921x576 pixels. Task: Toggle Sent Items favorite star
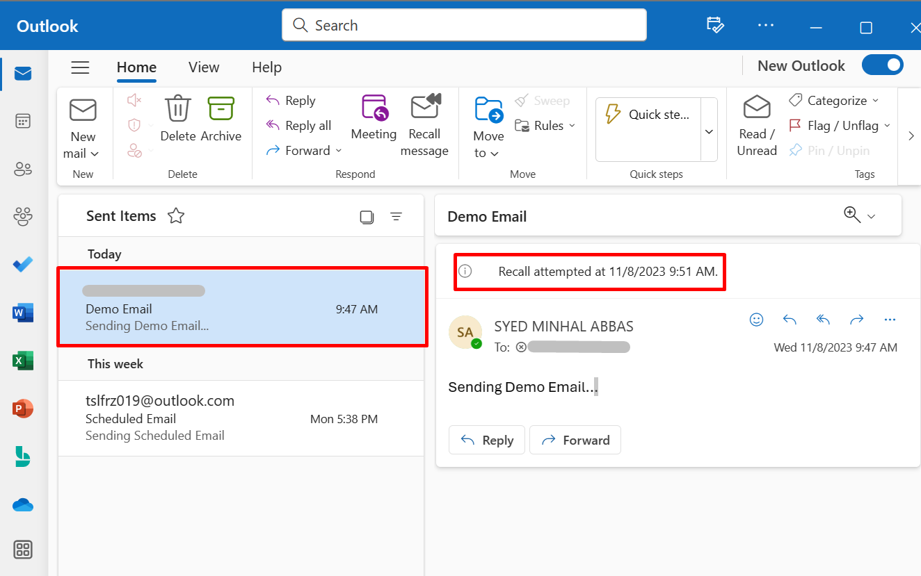point(176,216)
